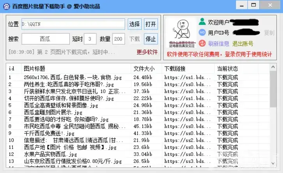The width and height of the screenshot is (283, 173).
Task: Select row 2560x1706,西瓜,白色背景
Action: [138, 78]
